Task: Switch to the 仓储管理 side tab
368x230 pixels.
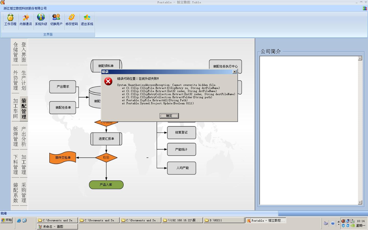Action: pyautogui.click(x=16, y=52)
